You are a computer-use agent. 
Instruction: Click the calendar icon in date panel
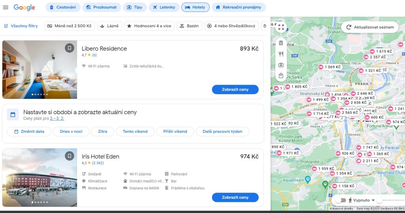(13, 115)
